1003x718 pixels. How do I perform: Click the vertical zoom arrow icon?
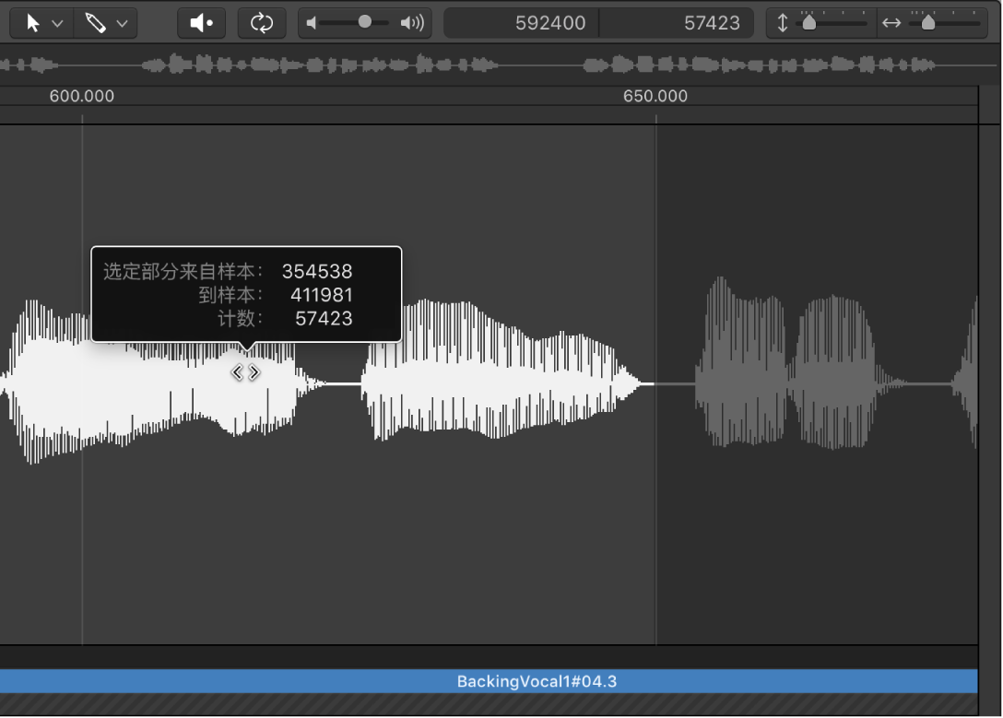[783, 23]
